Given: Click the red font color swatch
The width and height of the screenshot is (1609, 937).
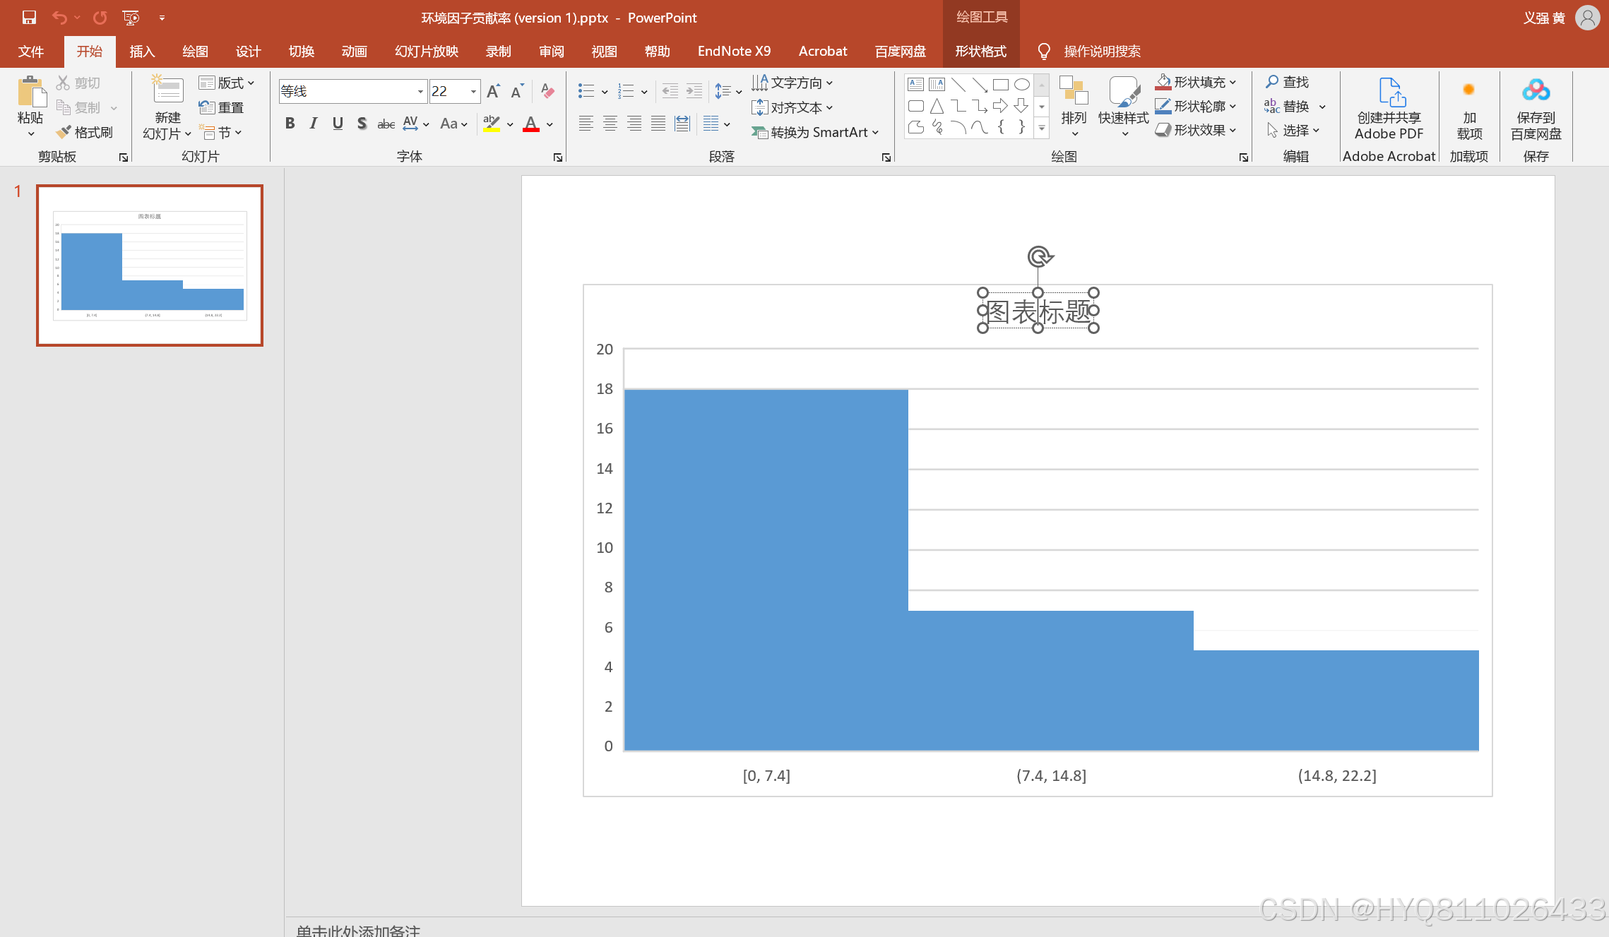Looking at the screenshot, I should [x=531, y=124].
